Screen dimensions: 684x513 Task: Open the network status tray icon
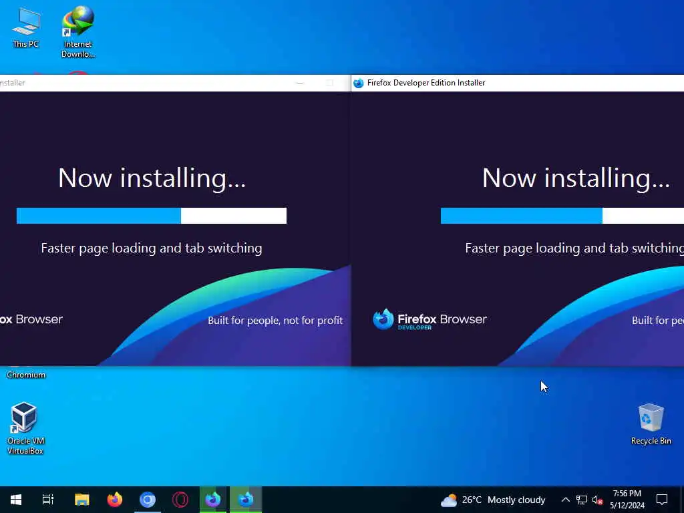coord(582,500)
